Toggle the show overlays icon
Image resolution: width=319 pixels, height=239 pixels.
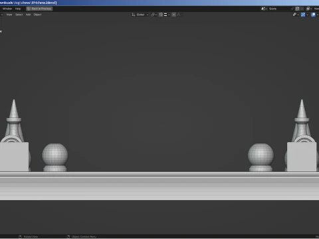tap(313, 15)
